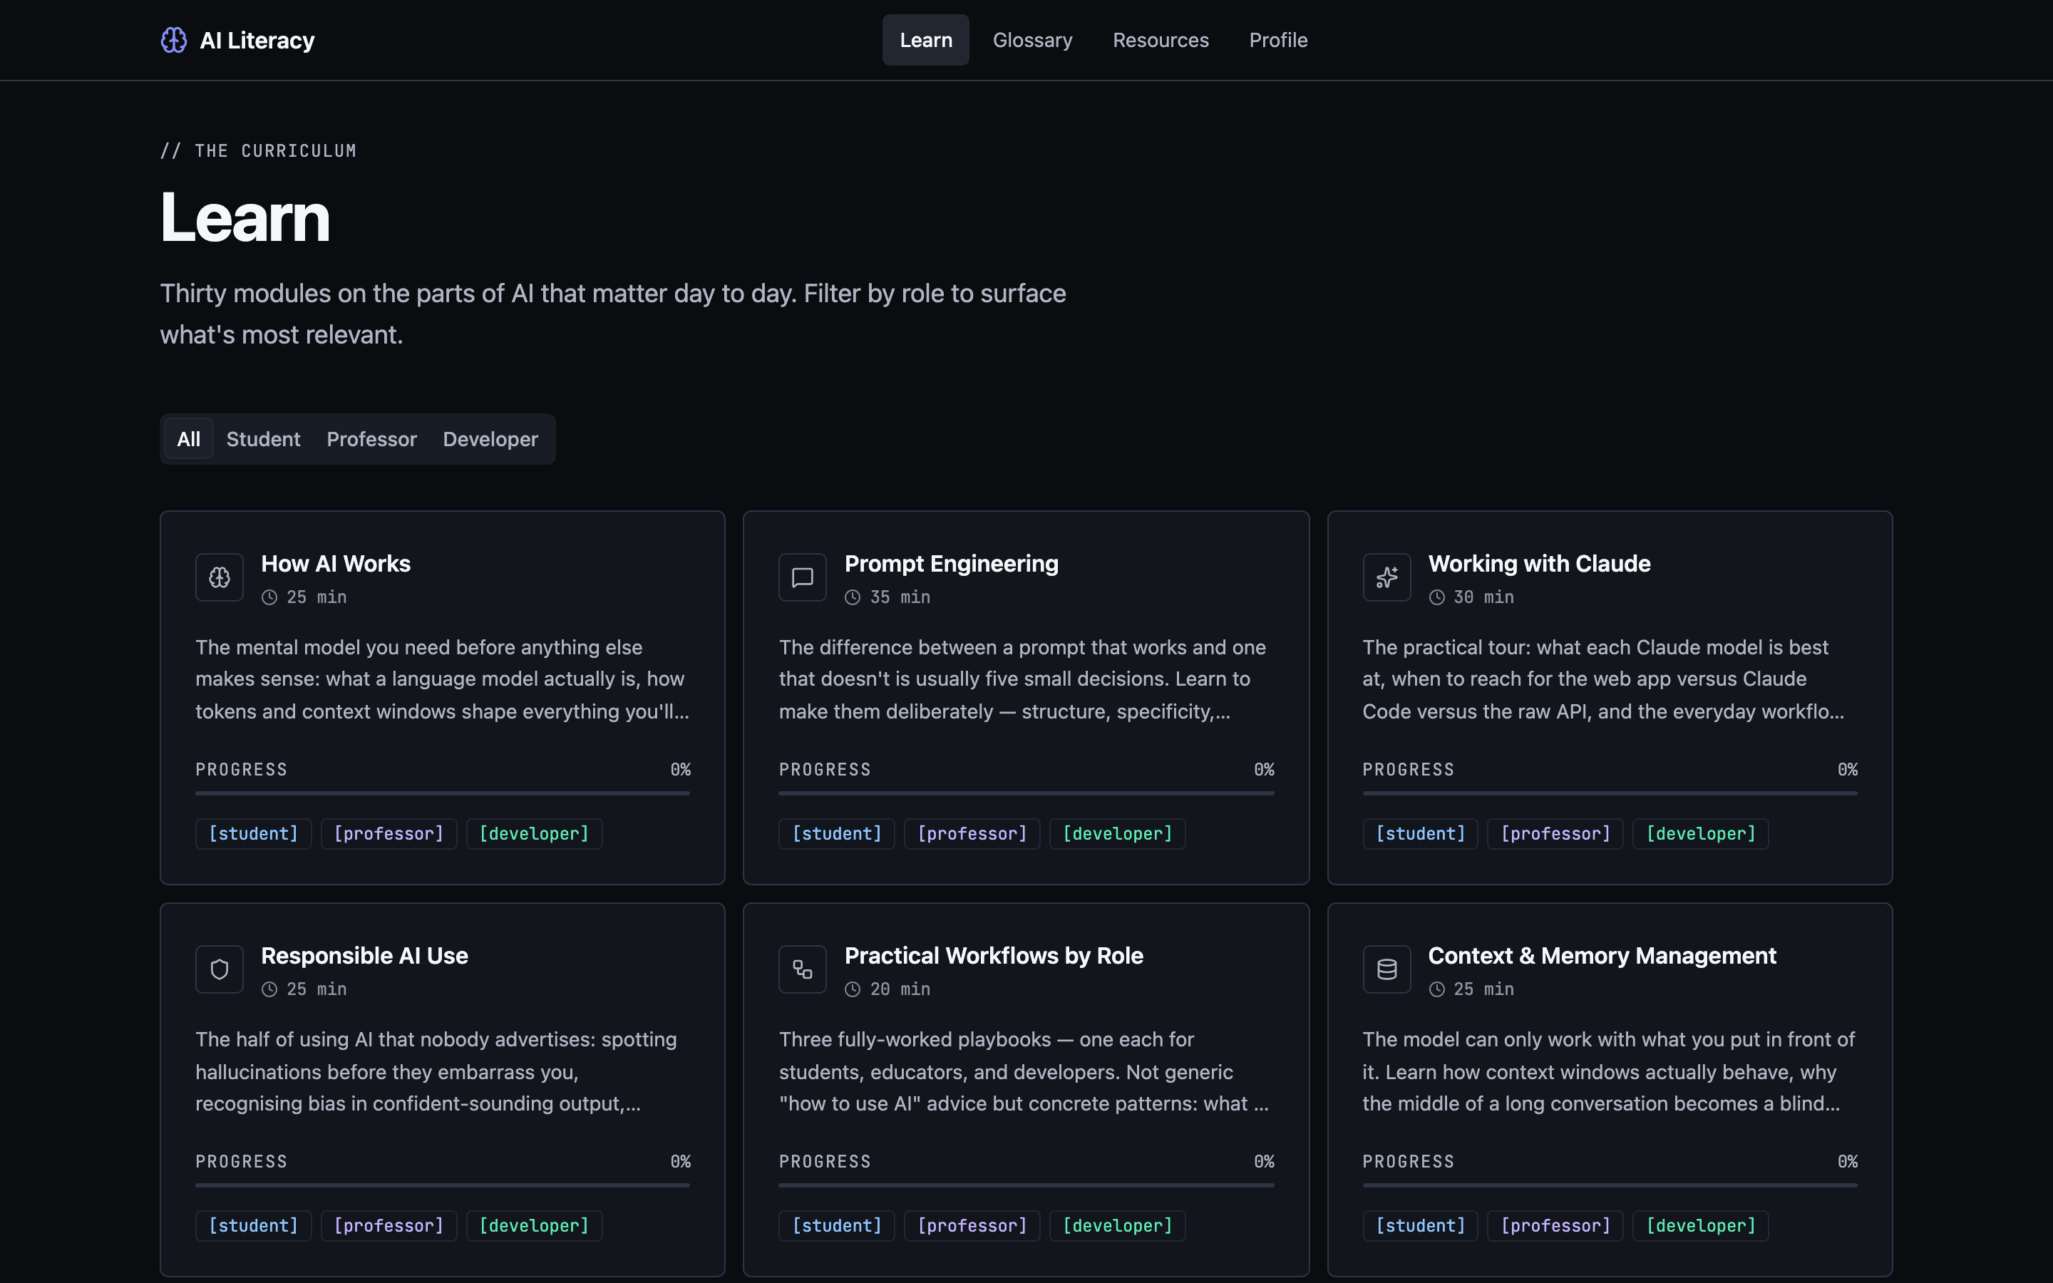The width and height of the screenshot is (2053, 1283).
Task: Click the shield icon on Responsible AI Use card
Action: pyautogui.click(x=220, y=969)
